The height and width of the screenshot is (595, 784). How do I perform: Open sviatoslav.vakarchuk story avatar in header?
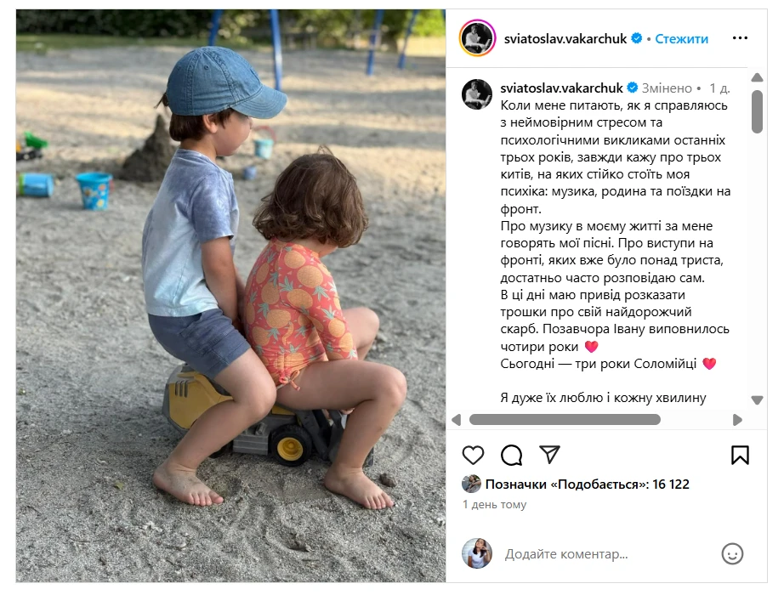478,38
